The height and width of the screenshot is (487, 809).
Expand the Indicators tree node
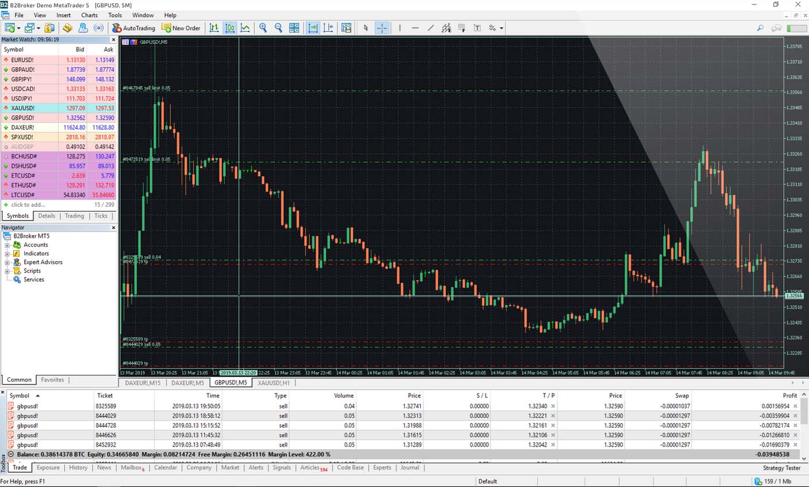tap(7, 254)
